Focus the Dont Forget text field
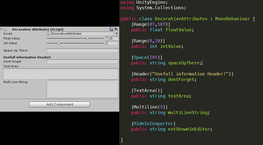 (82, 61)
